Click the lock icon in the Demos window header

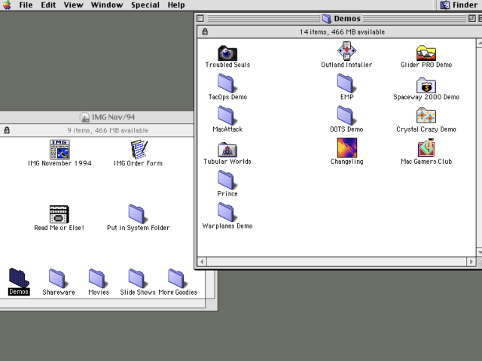[205, 32]
